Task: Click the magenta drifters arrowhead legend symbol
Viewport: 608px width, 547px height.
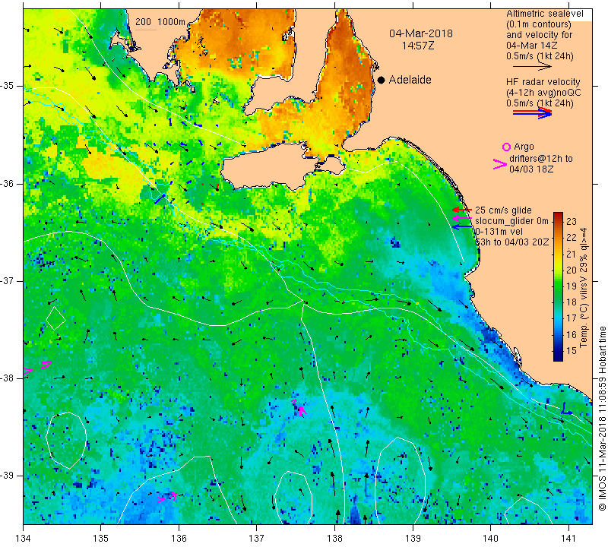Action: [500, 164]
